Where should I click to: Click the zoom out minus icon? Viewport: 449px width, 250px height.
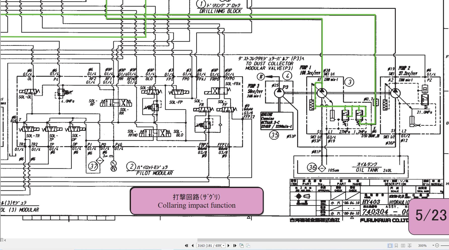tap(437, 245)
